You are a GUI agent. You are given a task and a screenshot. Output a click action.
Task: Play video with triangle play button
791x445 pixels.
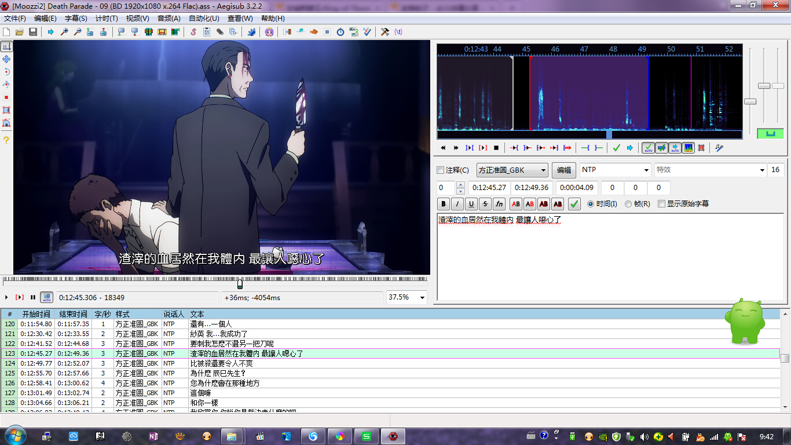6,297
